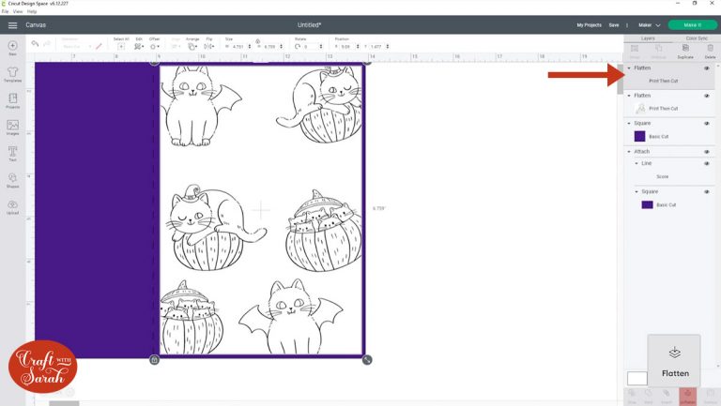Switch to the Color Sync tab

coord(697,38)
